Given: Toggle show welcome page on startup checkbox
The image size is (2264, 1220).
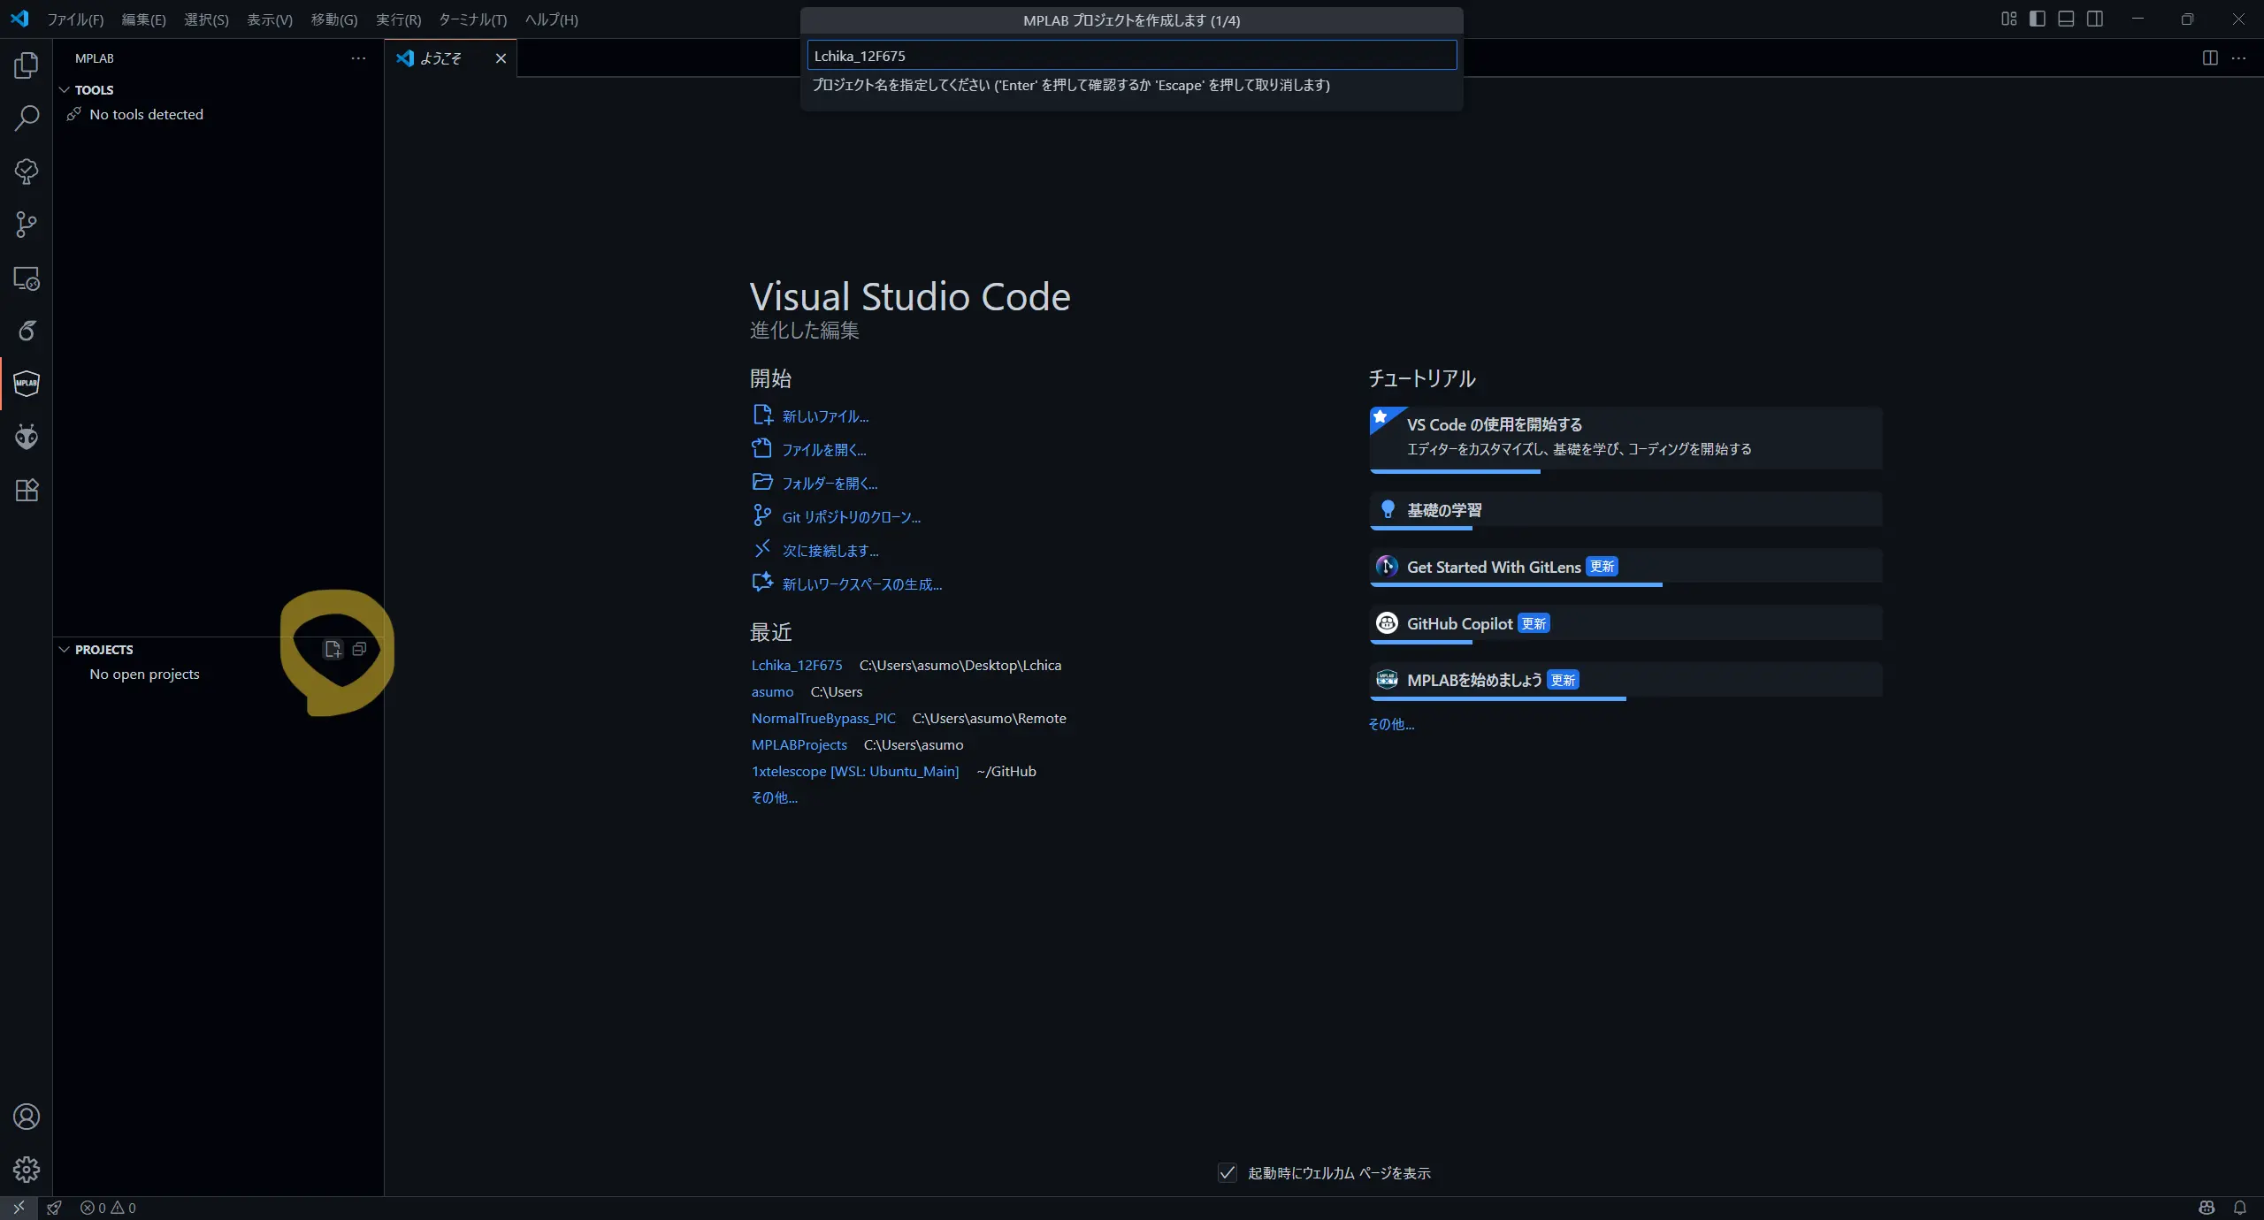Looking at the screenshot, I should (x=1227, y=1173).
